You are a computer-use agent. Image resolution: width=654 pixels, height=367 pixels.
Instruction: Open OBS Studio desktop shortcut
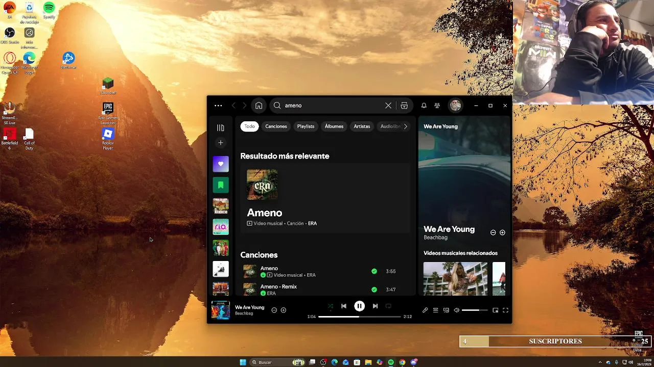point(10,35)
